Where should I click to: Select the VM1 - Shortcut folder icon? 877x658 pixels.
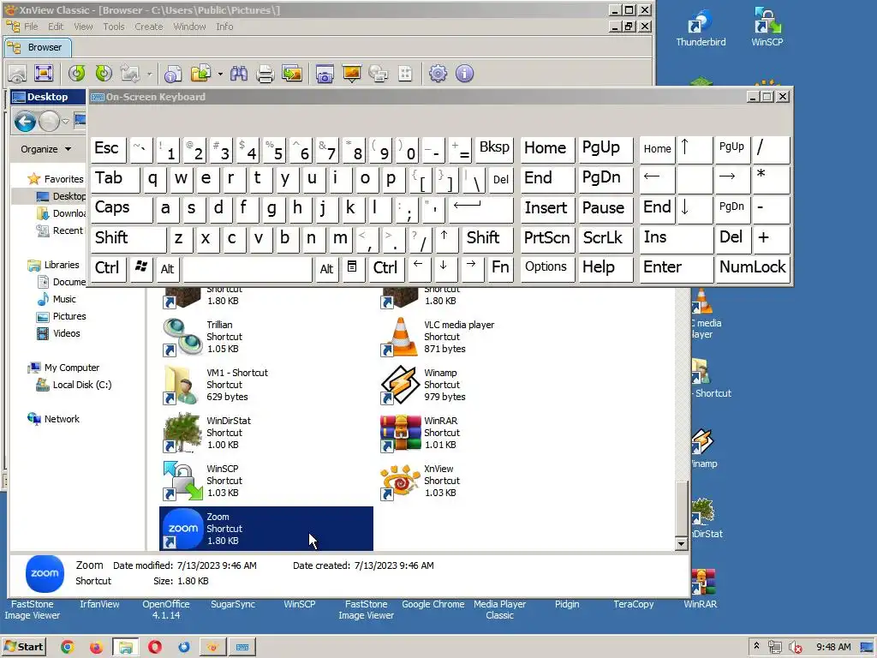pyautogui.click(x=182, y=385)
